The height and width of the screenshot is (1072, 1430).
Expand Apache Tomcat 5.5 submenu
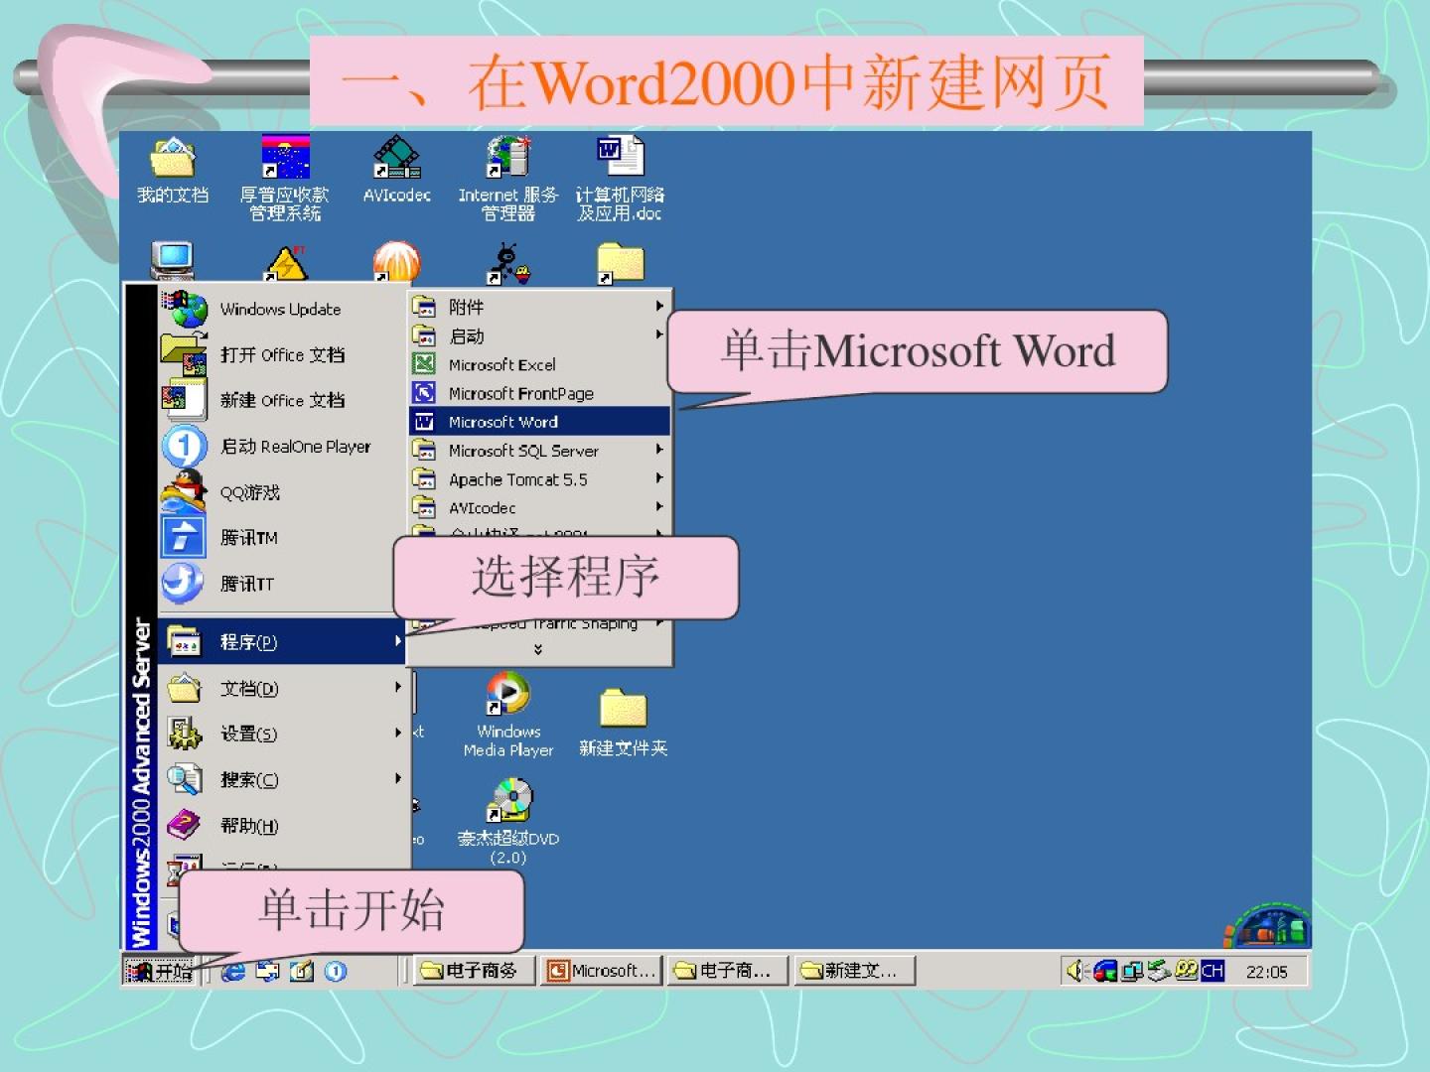click(517, 479)
